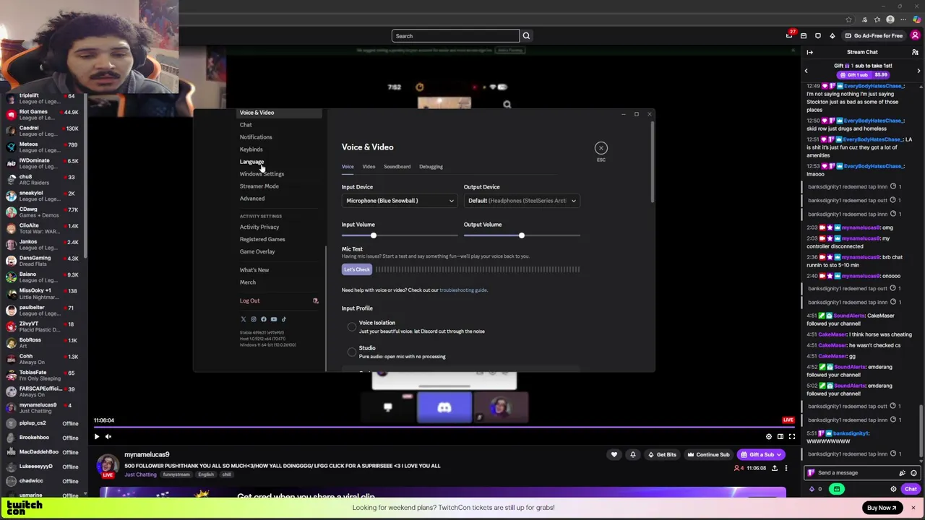Enter fullscreen on the video player

tap(791, 436)
